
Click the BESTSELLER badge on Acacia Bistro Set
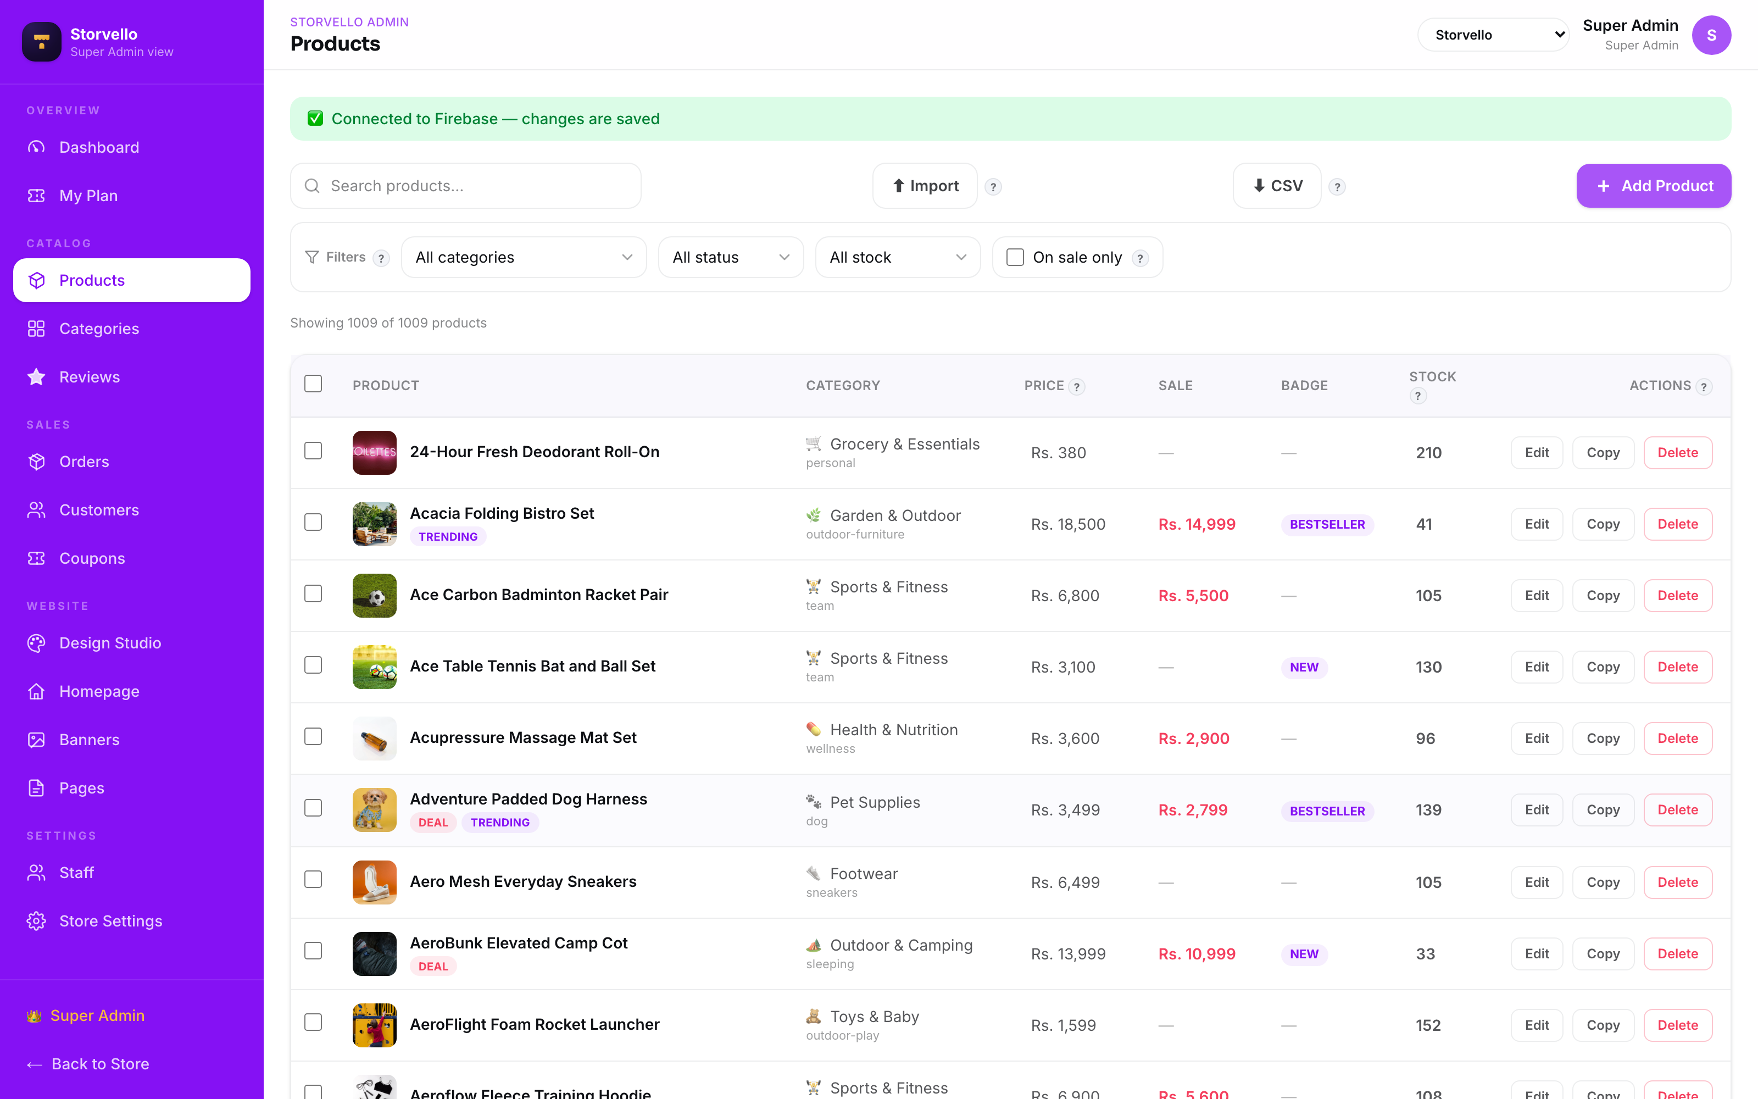[x=1327, y=524]
